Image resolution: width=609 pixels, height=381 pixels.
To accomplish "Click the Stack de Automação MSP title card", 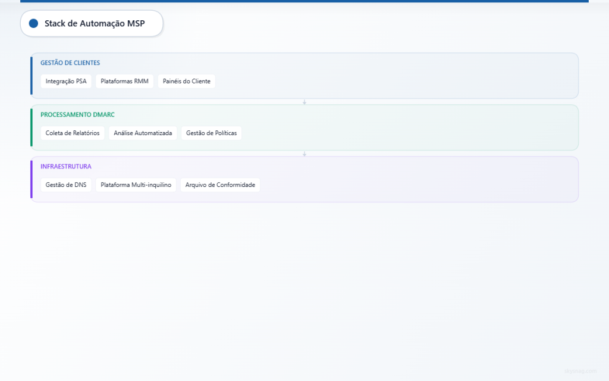I will (x=91, y=23).
